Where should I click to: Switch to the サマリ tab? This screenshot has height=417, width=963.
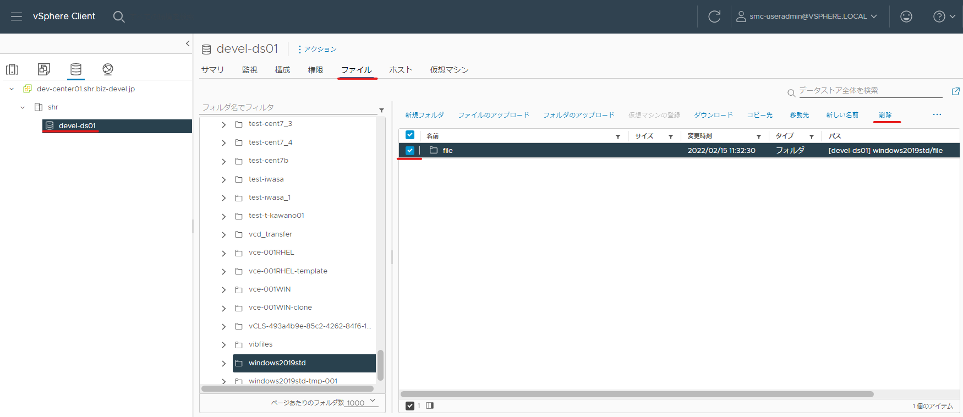(x=212, y=70)
